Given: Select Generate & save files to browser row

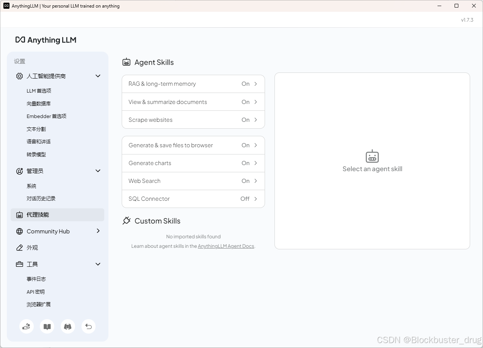Looking at the screenshot, I should click(x=193, y=145).
